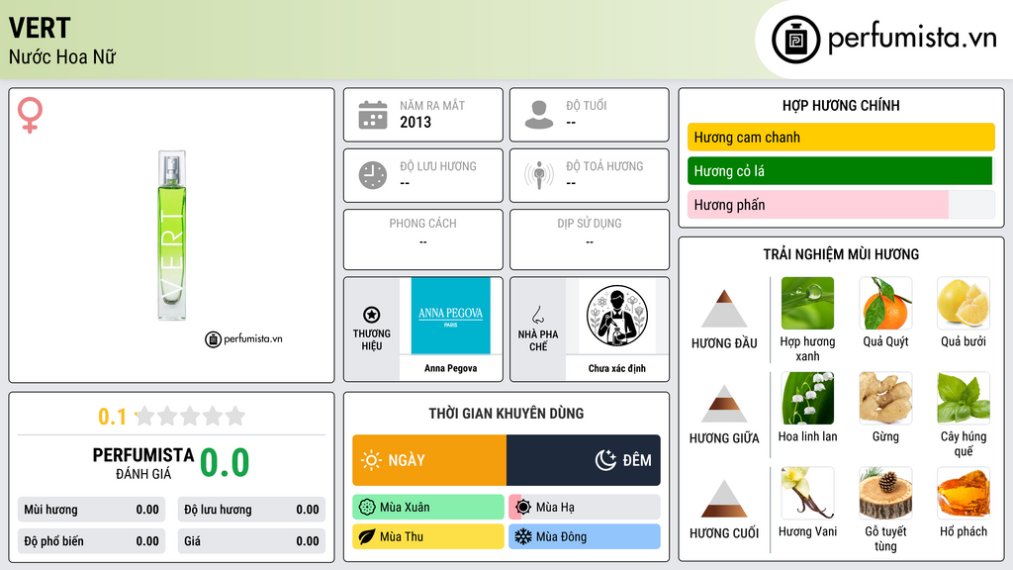This screenshot has width=1013, height=570.
Task: Click the VERT perfume bottle image
Action: point(172,236)
